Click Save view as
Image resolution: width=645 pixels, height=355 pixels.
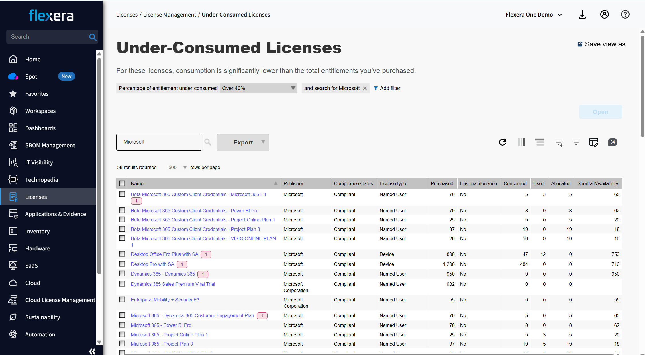601,44
